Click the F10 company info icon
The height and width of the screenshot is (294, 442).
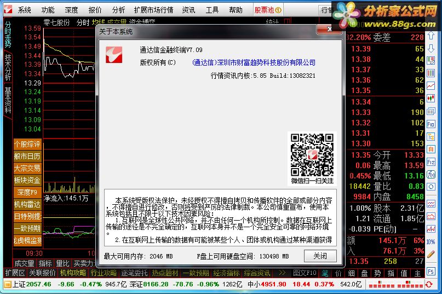(x=430, y=124)
